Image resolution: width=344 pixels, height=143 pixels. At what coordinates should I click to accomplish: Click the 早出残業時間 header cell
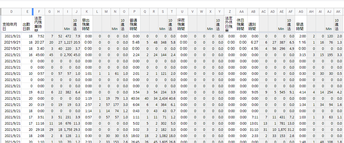(x=87, y=24)
